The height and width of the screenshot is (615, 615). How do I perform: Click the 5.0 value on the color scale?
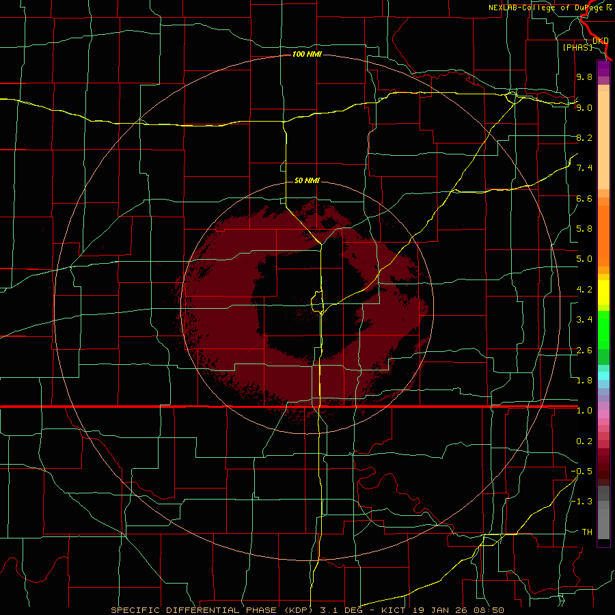pos(584,259)
